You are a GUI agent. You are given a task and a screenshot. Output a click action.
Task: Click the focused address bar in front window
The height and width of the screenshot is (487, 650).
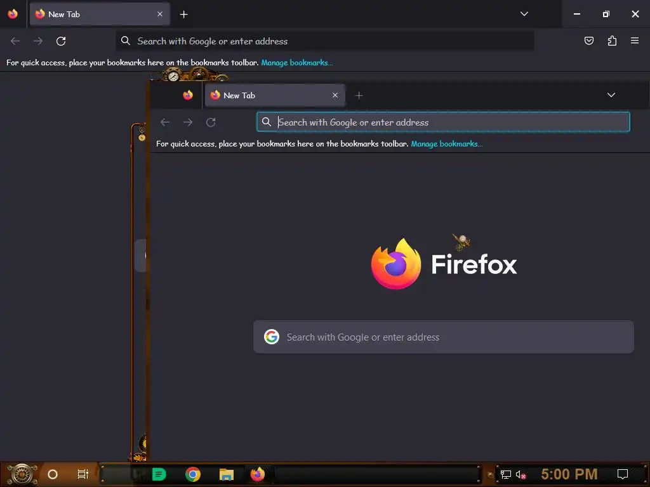tap(443, 122)
